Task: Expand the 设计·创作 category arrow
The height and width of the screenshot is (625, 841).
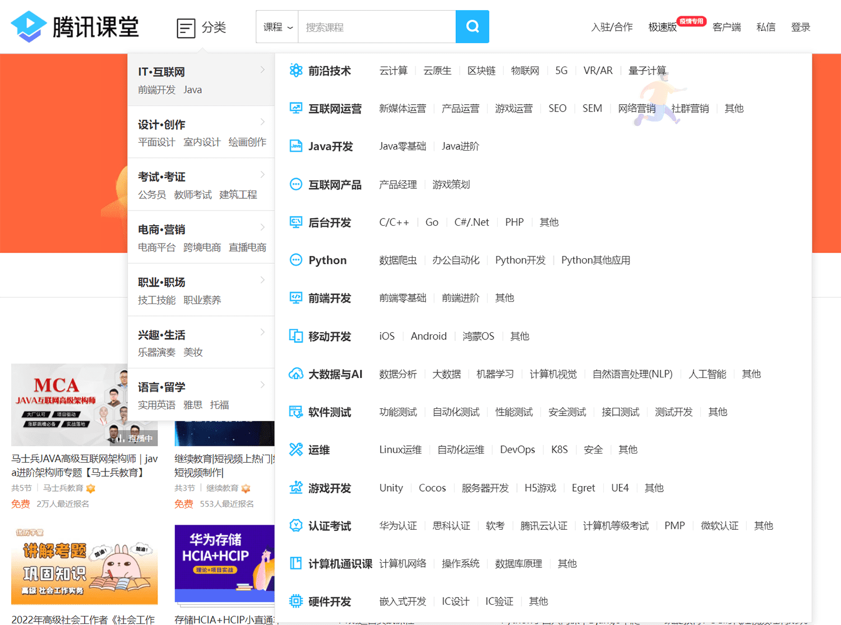Action: 262,122
